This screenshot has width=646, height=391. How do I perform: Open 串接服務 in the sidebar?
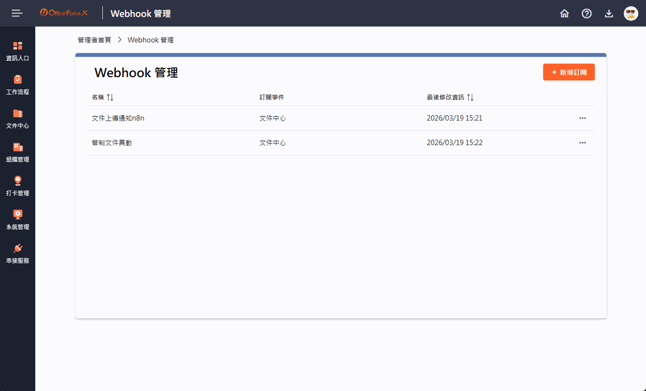pyautogui.click(x=17, y=253)
